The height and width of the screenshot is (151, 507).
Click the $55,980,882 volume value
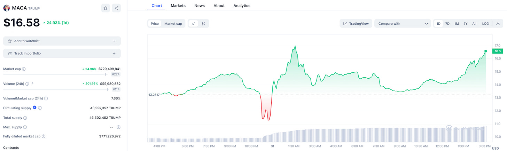click(x=111, y=84)
